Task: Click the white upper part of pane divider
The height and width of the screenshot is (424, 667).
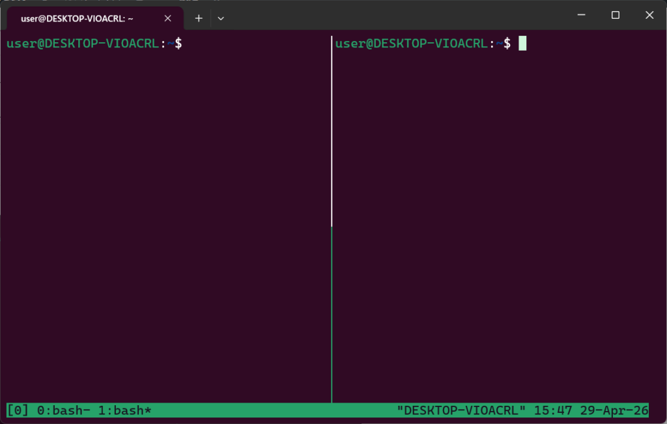Action: (332, 130)
